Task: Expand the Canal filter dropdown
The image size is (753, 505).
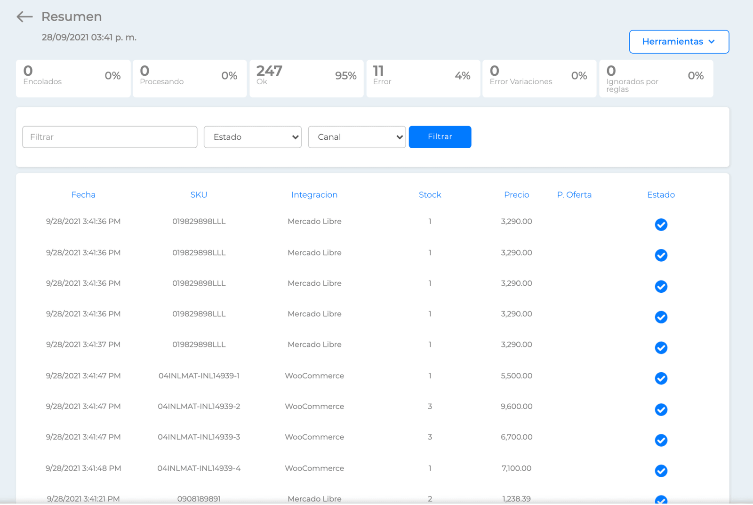Action: pos(357,137)
